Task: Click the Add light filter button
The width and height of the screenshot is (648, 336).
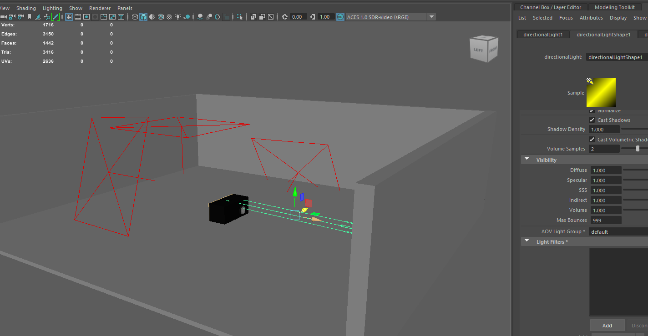Action: pyautogui.click(x=607, y=326)
